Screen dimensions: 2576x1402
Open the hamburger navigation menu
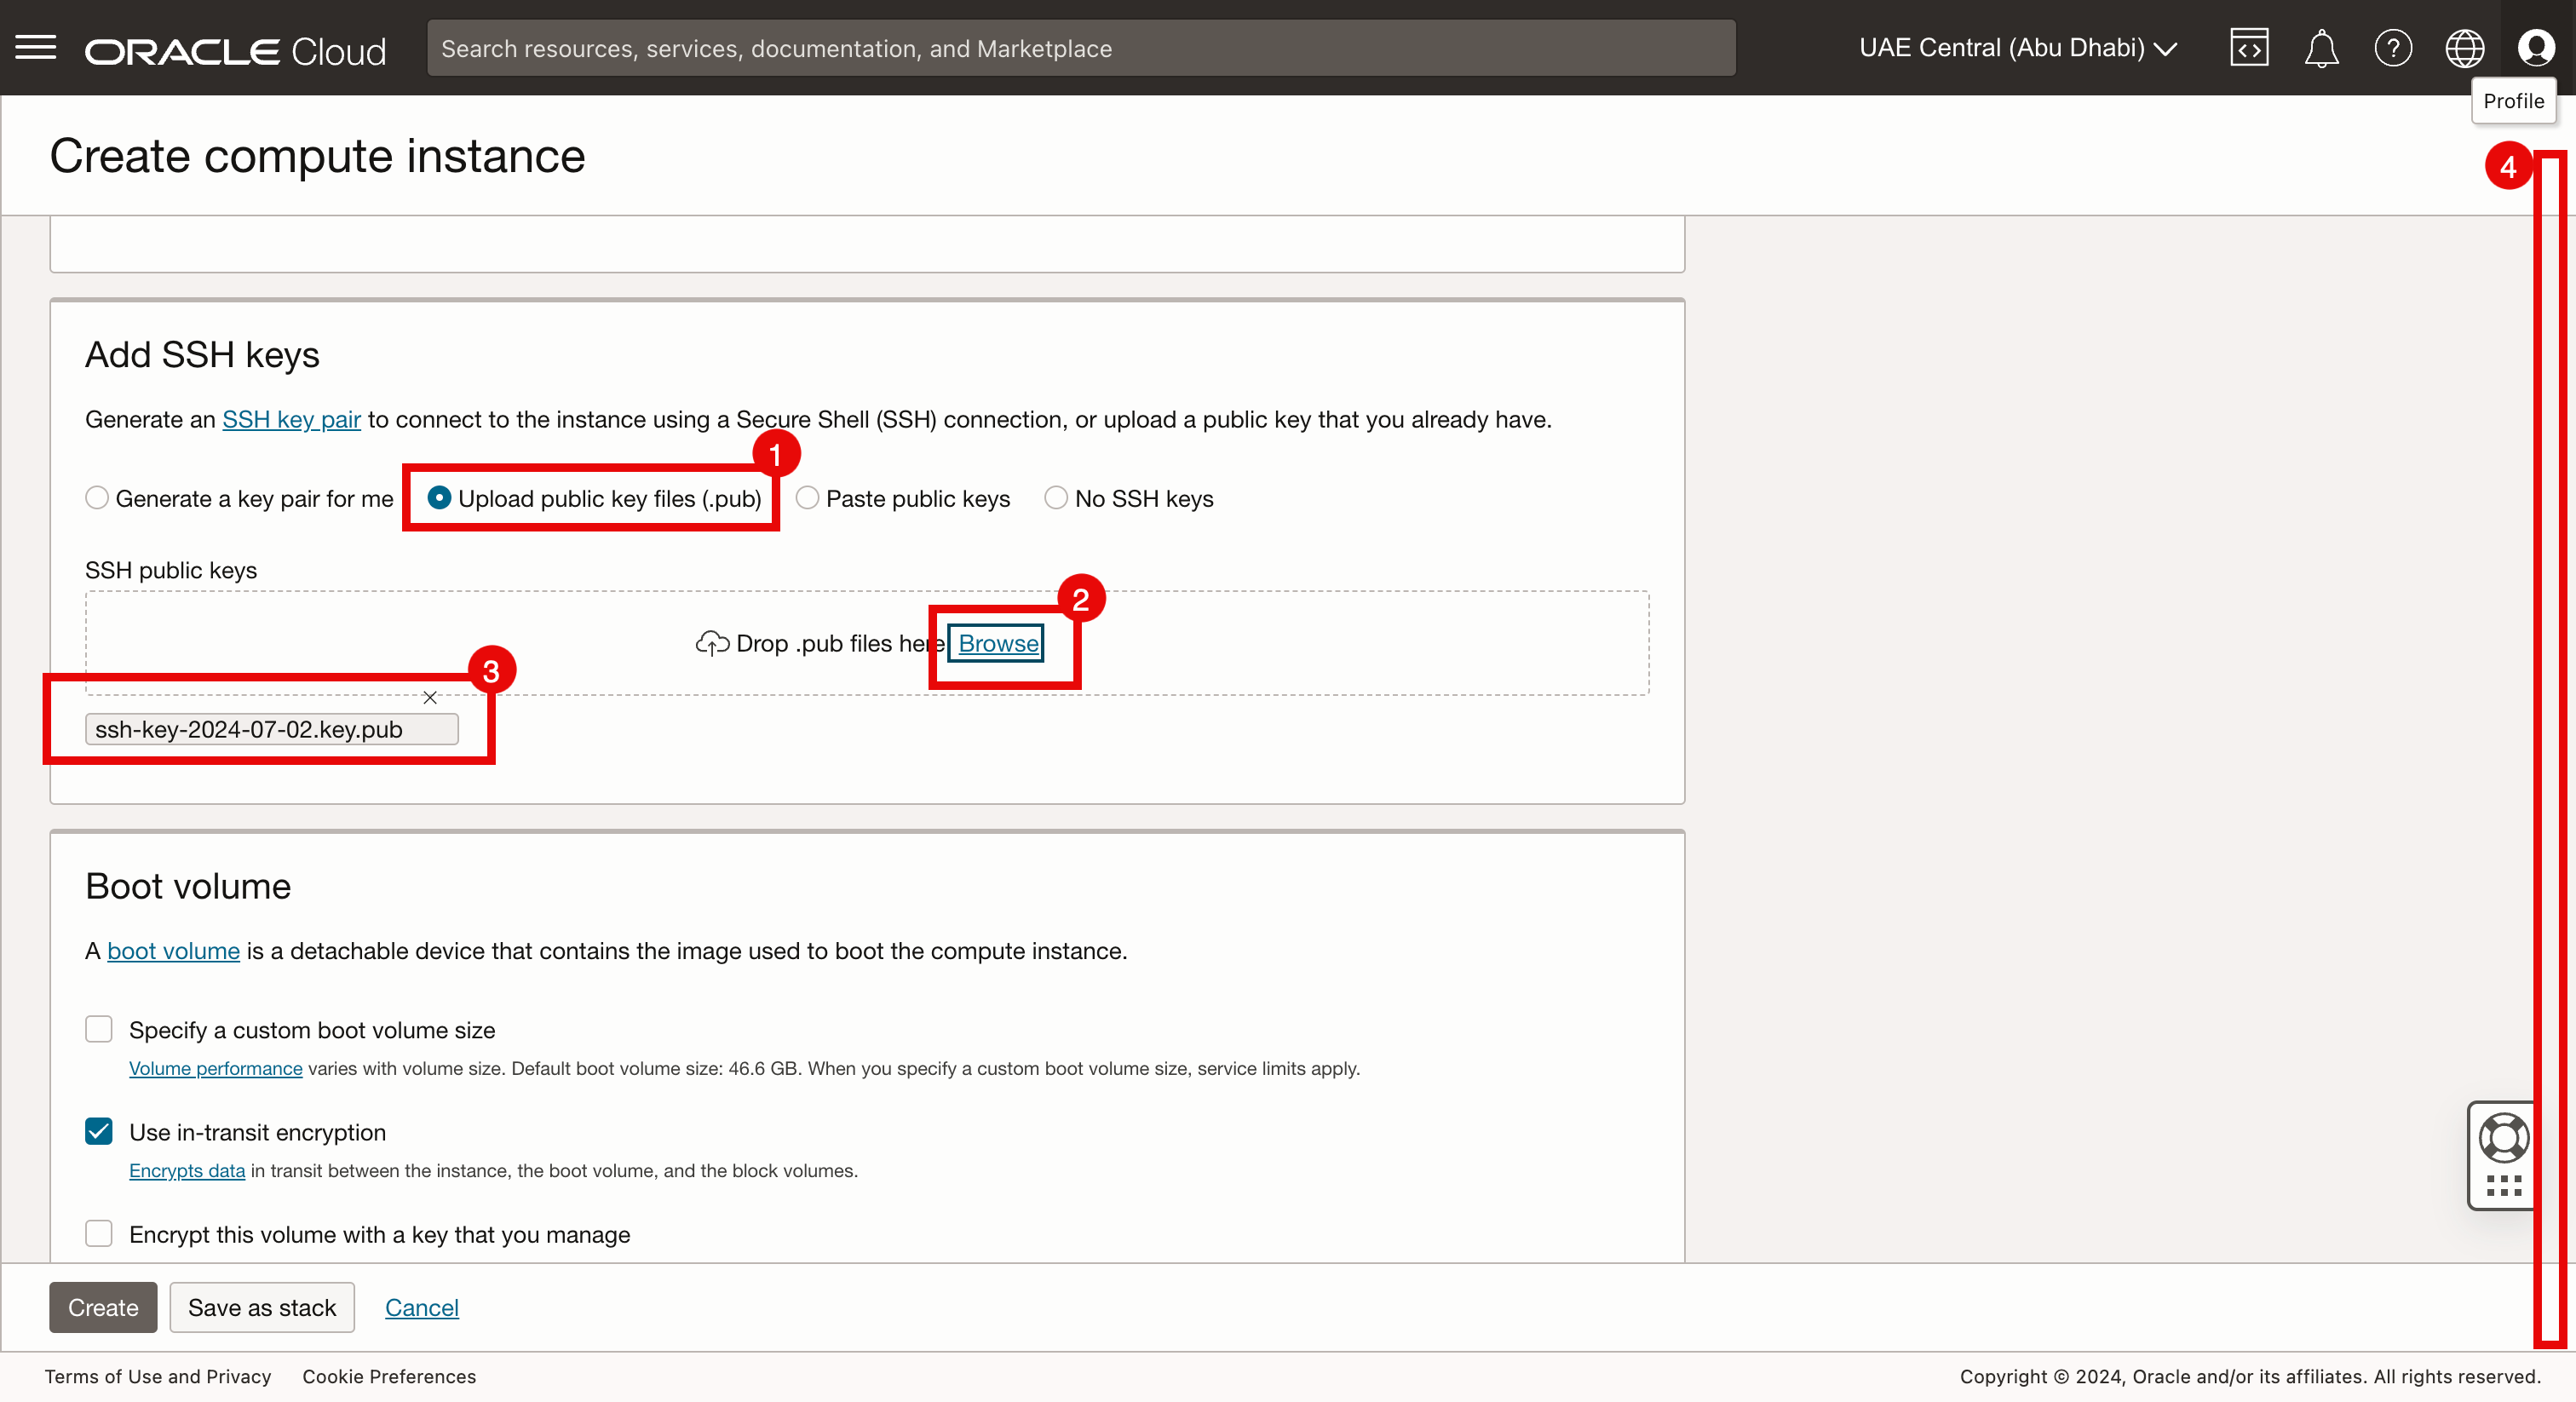click(36, 47)
